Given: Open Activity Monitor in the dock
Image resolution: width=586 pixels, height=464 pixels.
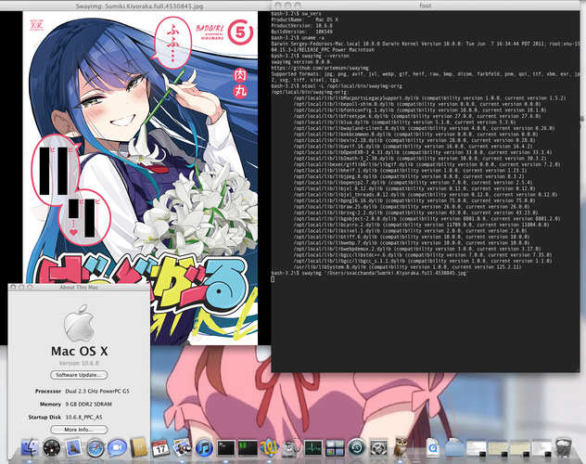Looking at the screenshot, I should [313, 447].
